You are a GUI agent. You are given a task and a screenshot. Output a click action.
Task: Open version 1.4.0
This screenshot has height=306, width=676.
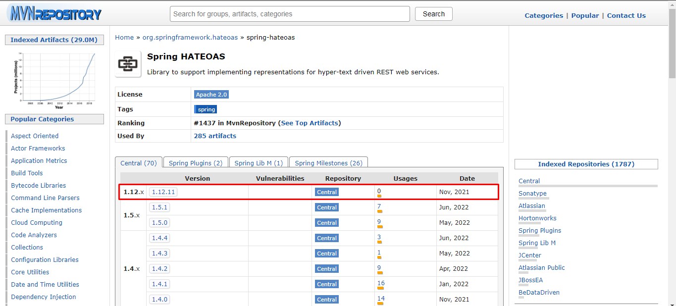[x=159, y=300]
